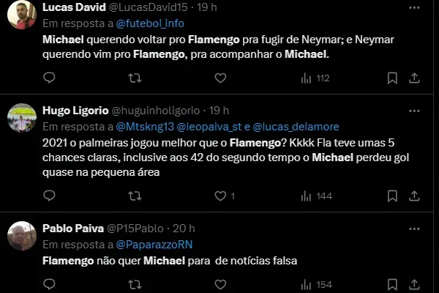Like Lucas David's tweet about Neymar
Viewport: 439px width, 293px height.
pyautogui.click(x=220, y=78)
